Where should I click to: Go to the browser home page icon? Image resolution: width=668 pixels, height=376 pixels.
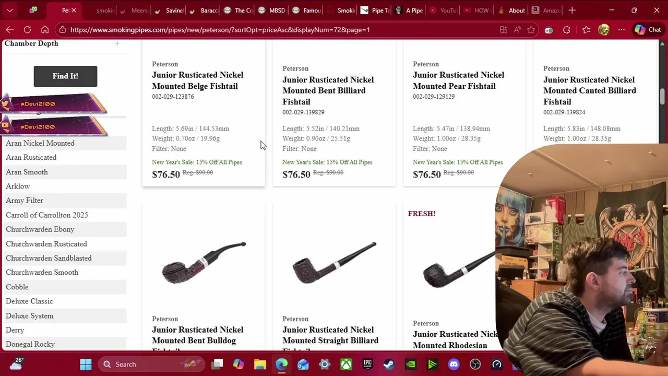[45, 30]
